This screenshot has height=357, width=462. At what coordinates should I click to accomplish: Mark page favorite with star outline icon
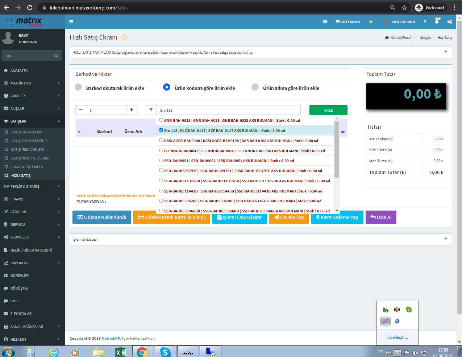coord(125,37)
